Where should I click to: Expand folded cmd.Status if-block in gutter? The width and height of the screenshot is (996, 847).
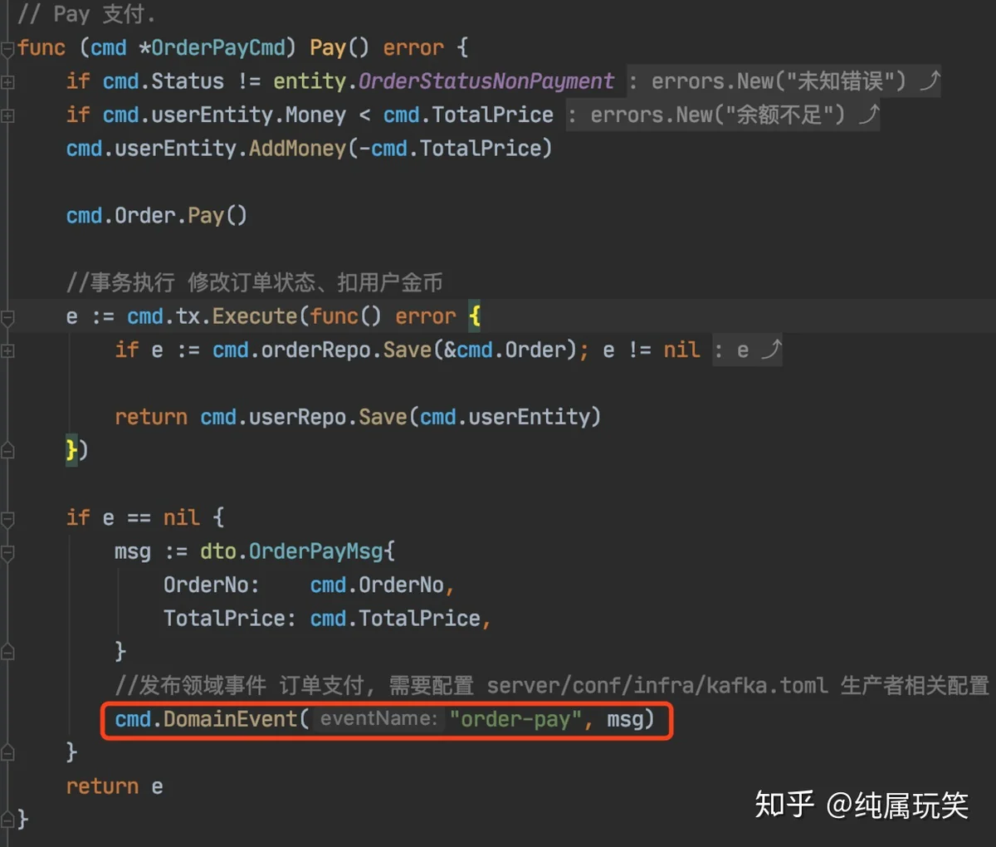pos(7,82)
